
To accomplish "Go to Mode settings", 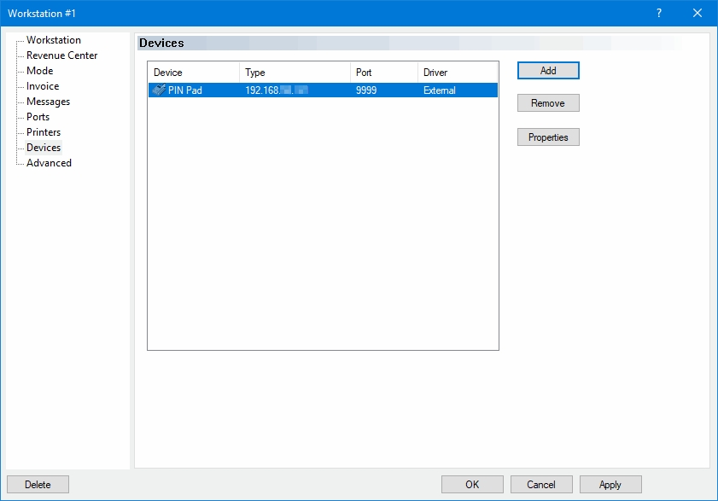I will pos(39,71).
